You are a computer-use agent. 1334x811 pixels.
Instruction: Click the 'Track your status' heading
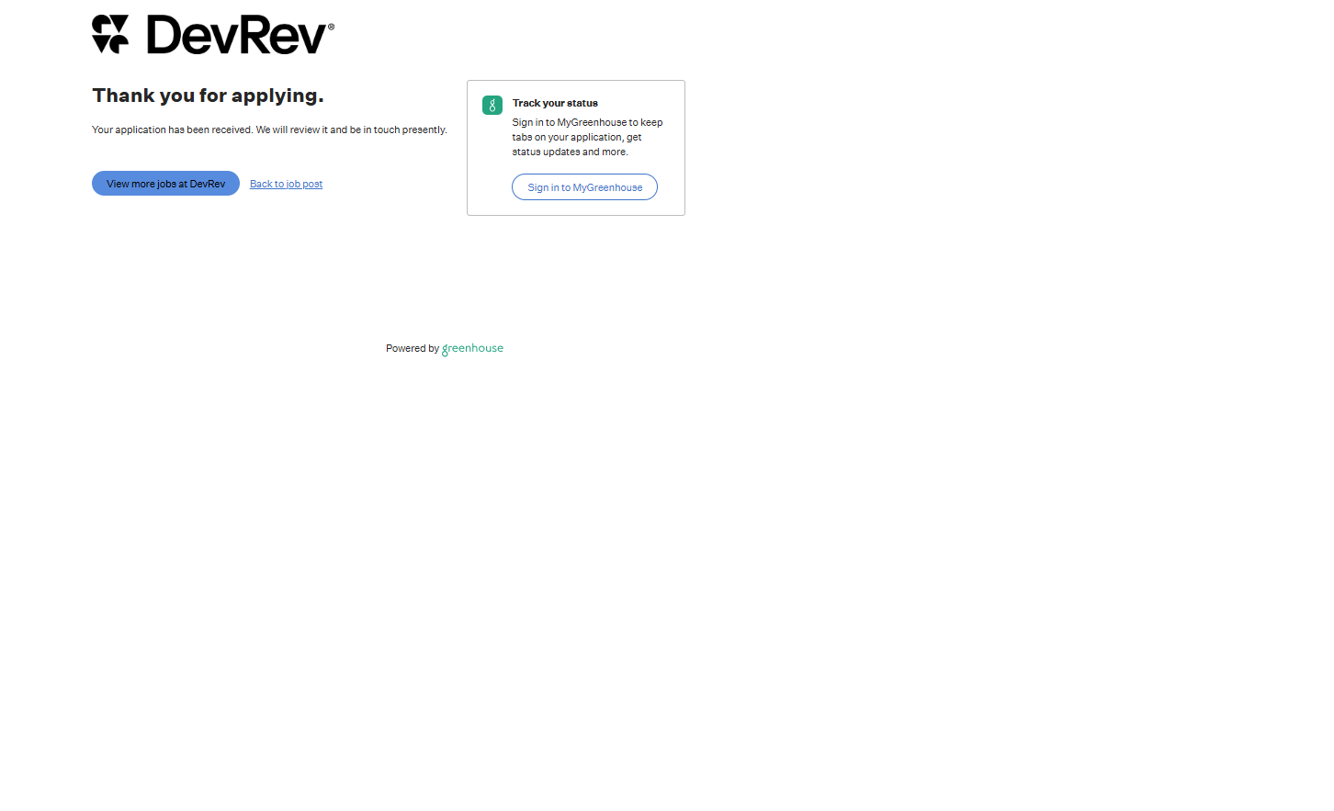pyautogui.click(x=555, y=104)
